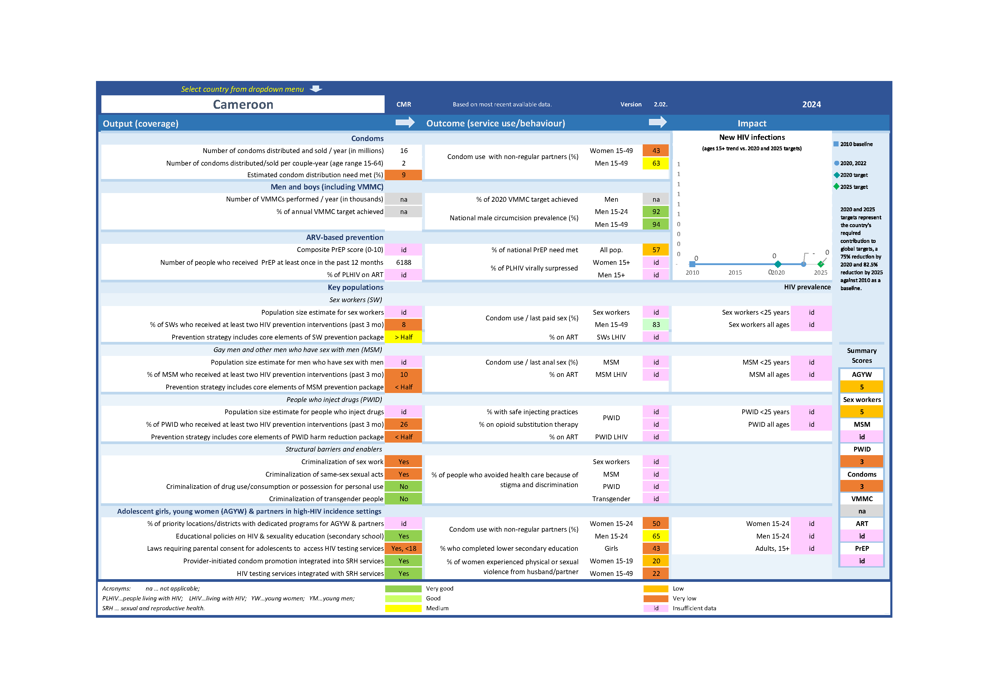The height and width of the screenshot is (699, 989).
Task: Click Women 15-49 violence value 22
Action: (x=656, y=573)
